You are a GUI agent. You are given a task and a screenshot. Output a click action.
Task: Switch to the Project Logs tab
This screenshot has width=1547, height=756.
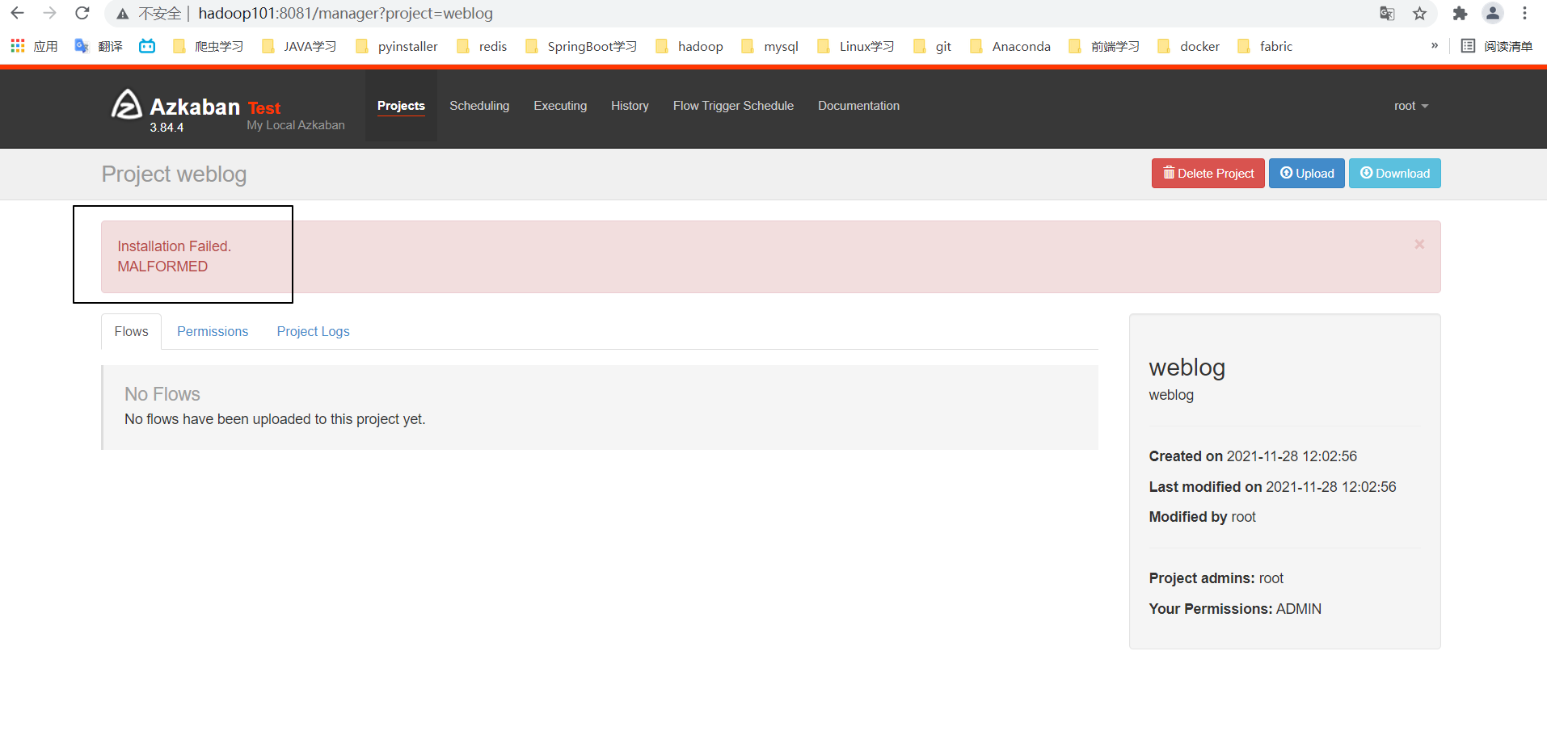313,331
